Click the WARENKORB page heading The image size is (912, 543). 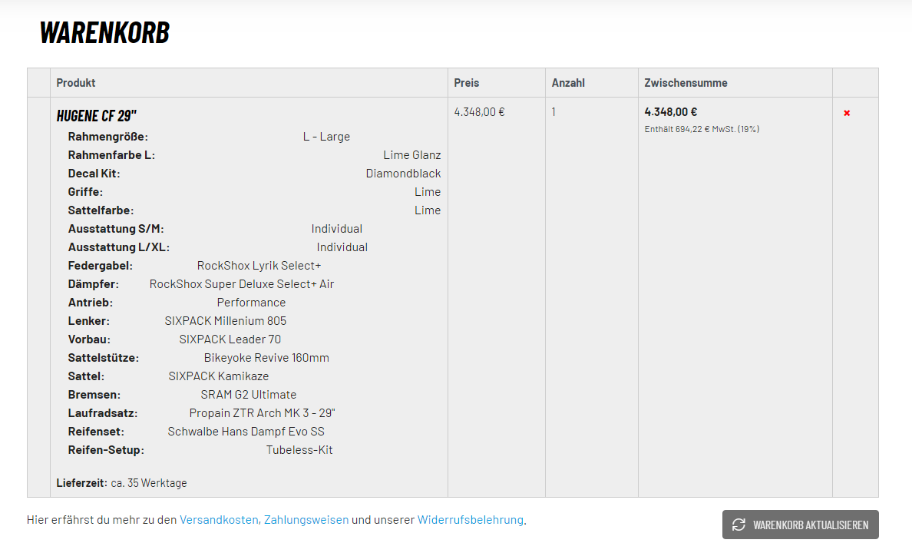(104, 33)
